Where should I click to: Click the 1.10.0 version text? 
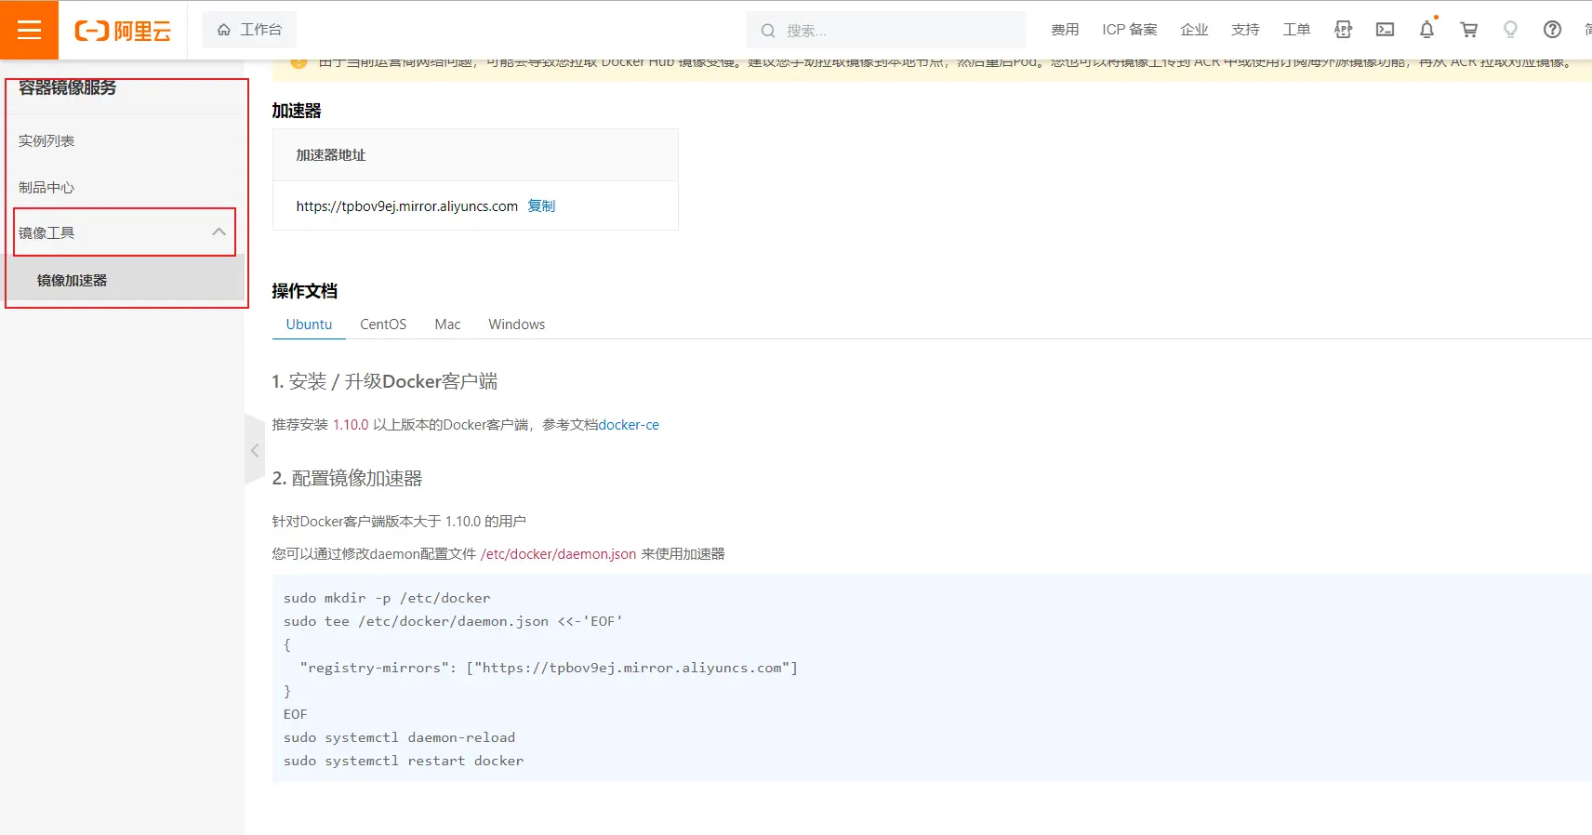coord(351,425)
